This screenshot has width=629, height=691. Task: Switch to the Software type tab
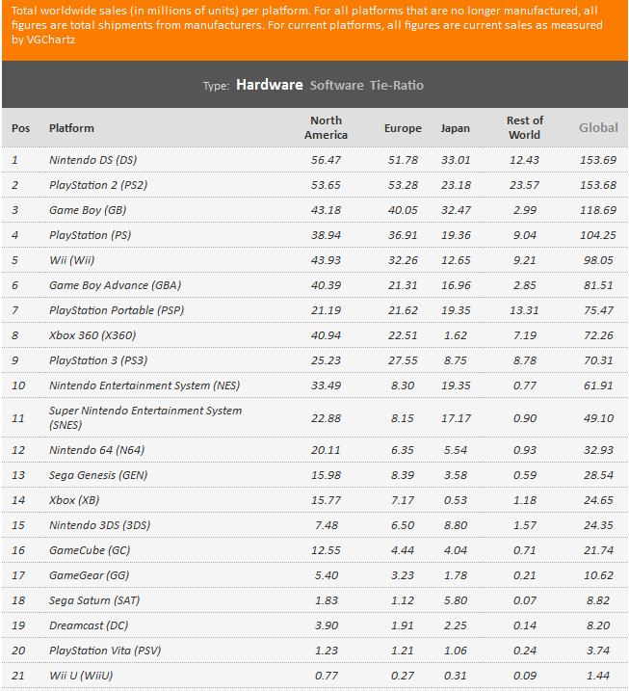tap(336, 85)
